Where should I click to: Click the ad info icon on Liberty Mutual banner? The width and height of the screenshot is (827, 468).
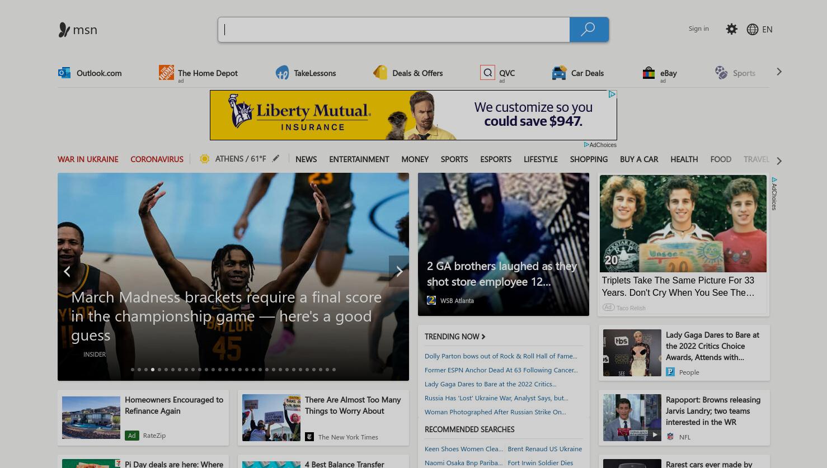pos(612,94)
